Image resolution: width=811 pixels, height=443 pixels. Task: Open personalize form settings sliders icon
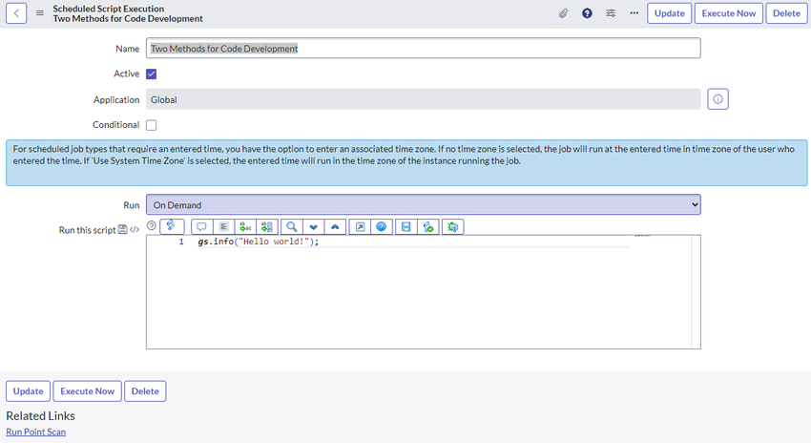(x=611, y=13)
